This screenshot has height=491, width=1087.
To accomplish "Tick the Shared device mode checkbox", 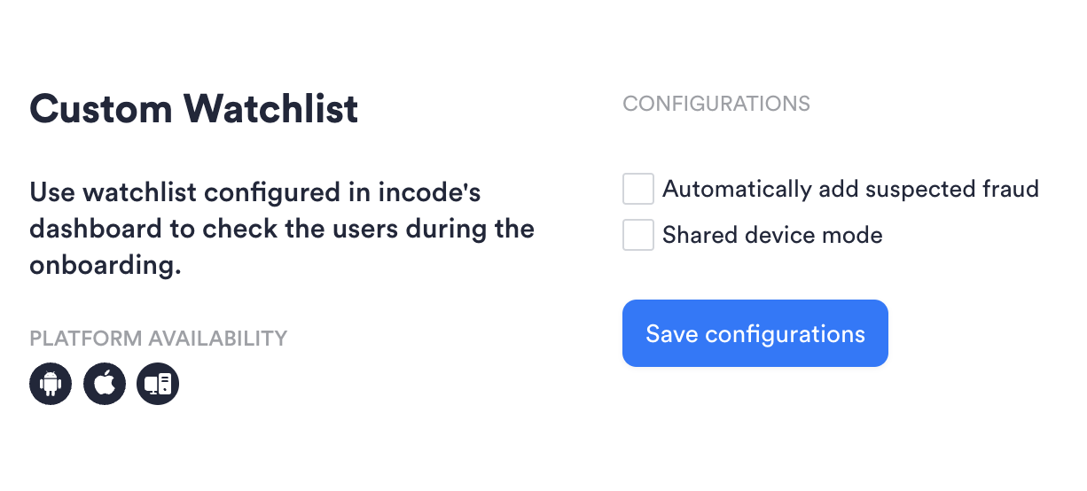I will coord(638,235).
